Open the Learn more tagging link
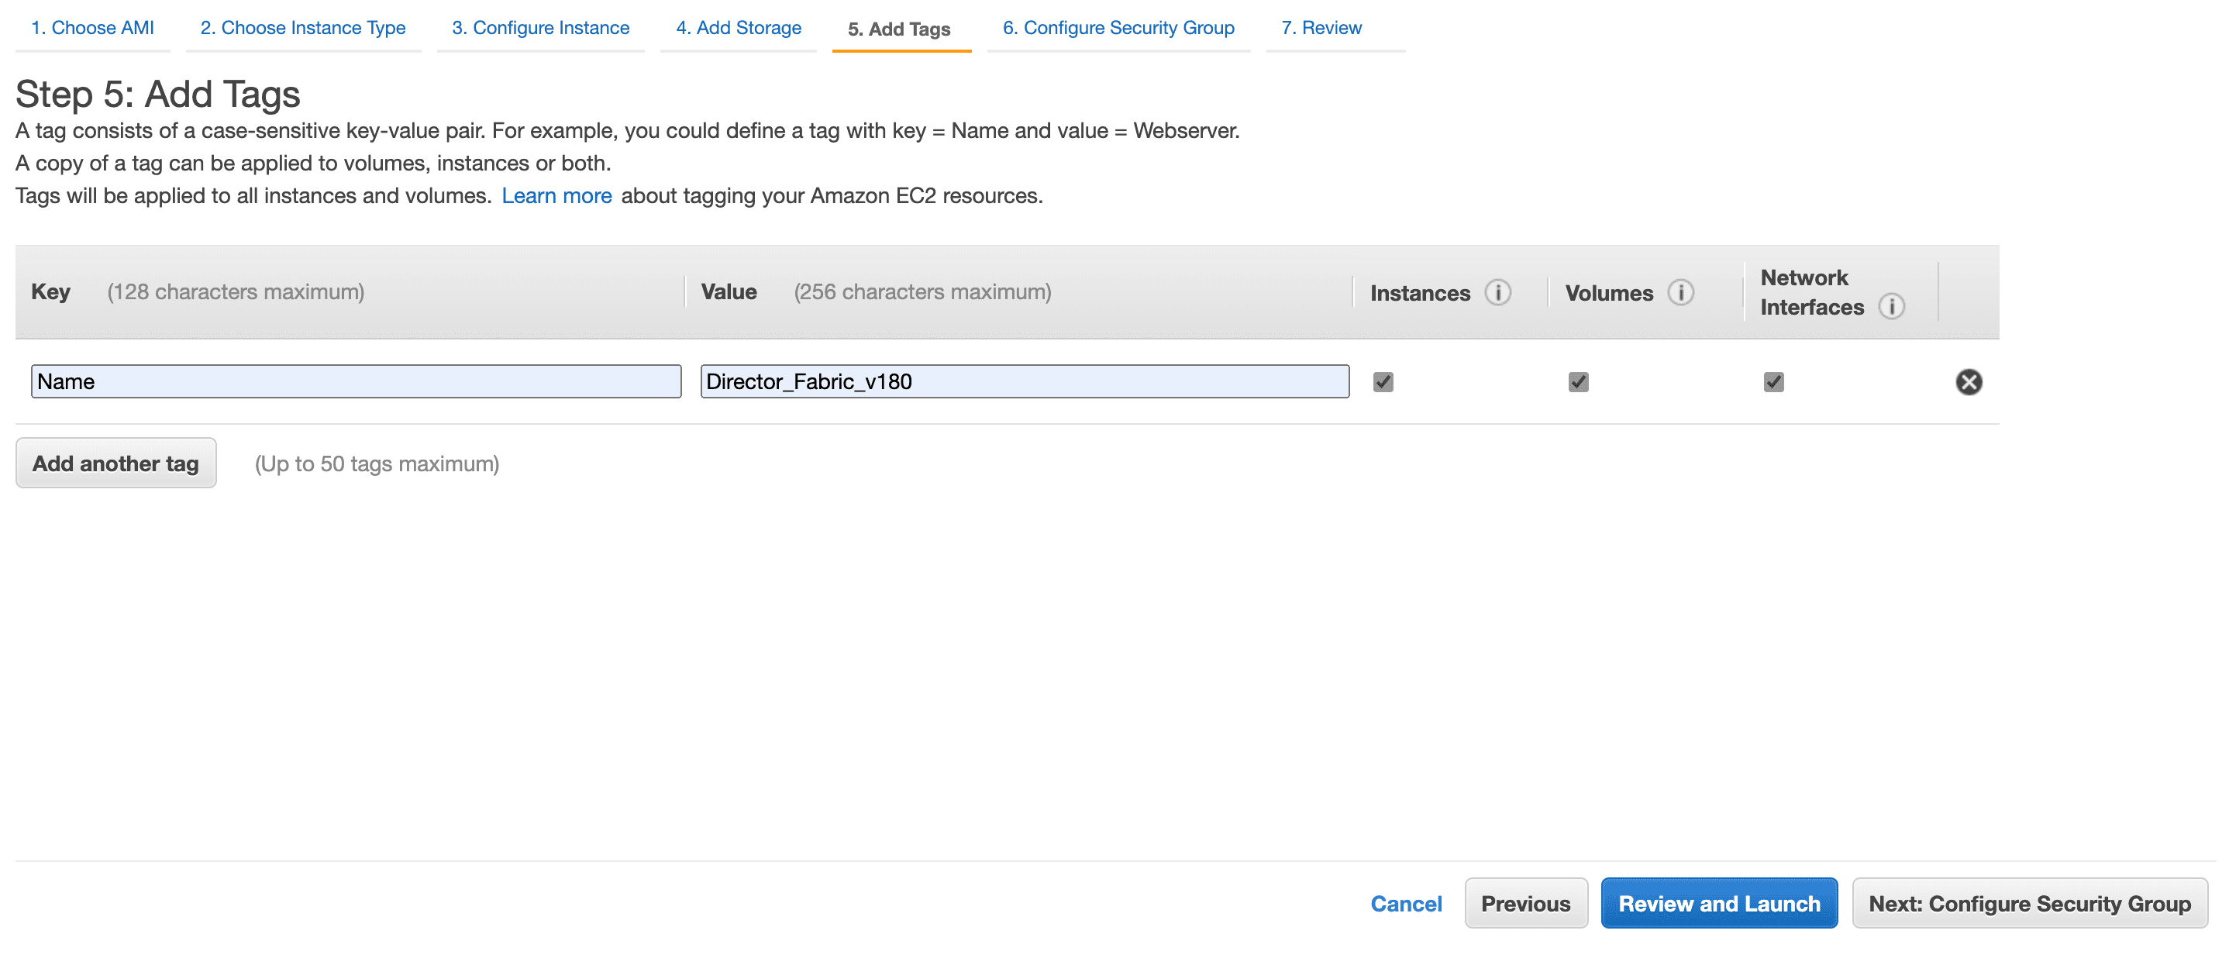This screenshot has width=2229, height=958. coord(556,195)
